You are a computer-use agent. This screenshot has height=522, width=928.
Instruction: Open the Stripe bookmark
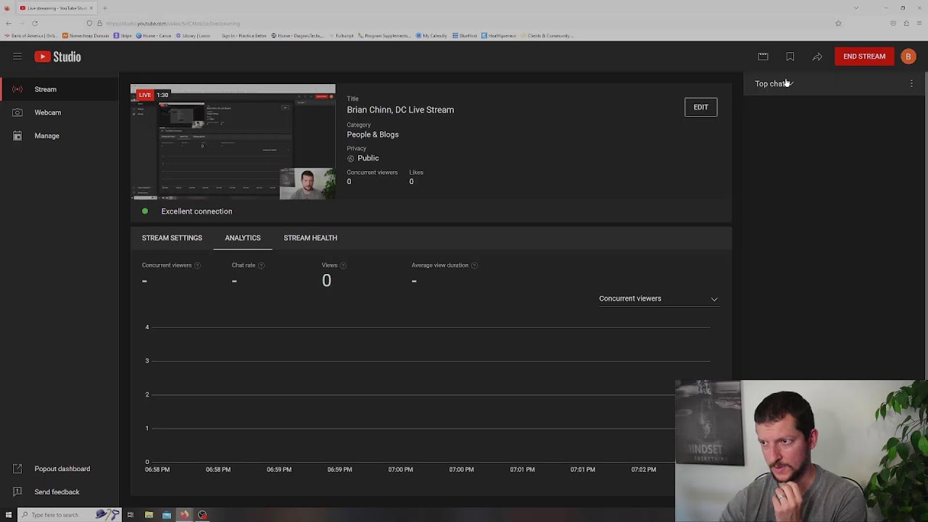123,36
